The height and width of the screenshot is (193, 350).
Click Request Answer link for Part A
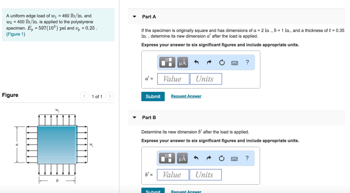tap(186, 96)
